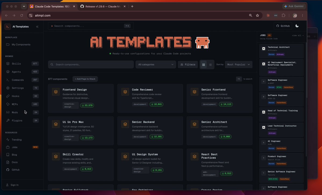The width and height of the screenshot is (322, 195).
Task: Click the Frontend Design skill stack icon
Action: 56,92
